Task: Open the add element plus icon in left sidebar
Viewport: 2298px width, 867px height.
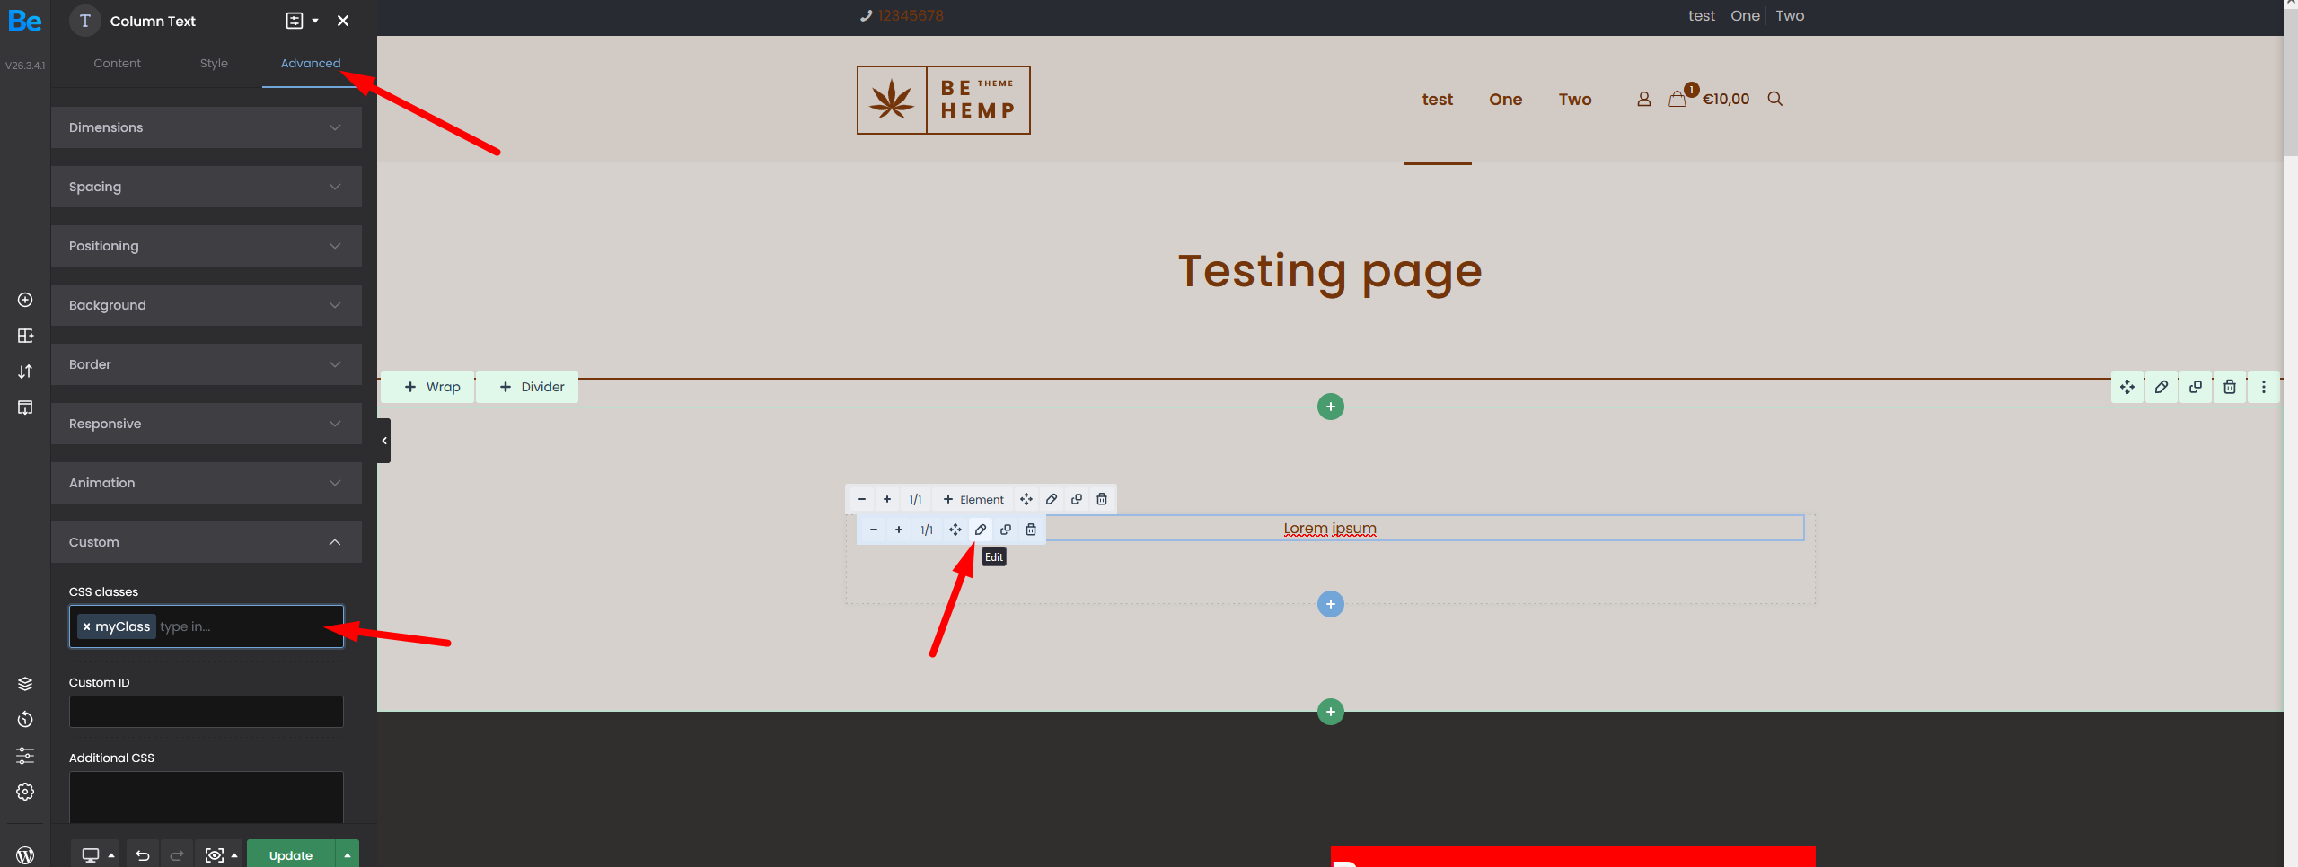Action: pos(25,300)
